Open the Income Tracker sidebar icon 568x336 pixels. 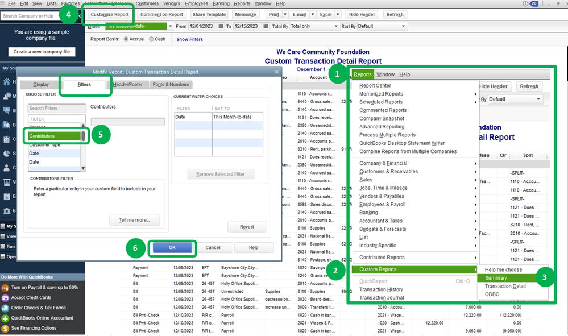point(6,110)
